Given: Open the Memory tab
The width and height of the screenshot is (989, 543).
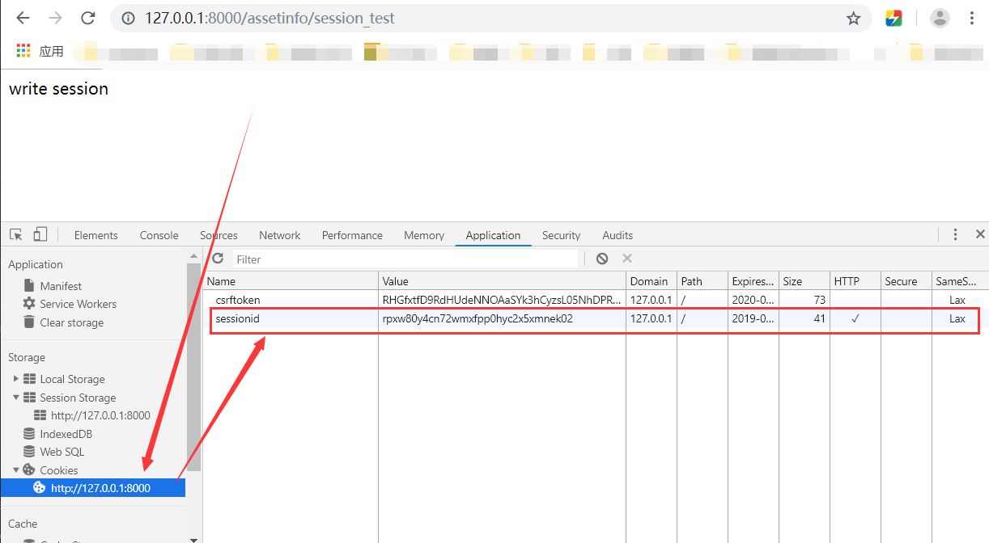Looking at the screenshot, I should [424, 235].
